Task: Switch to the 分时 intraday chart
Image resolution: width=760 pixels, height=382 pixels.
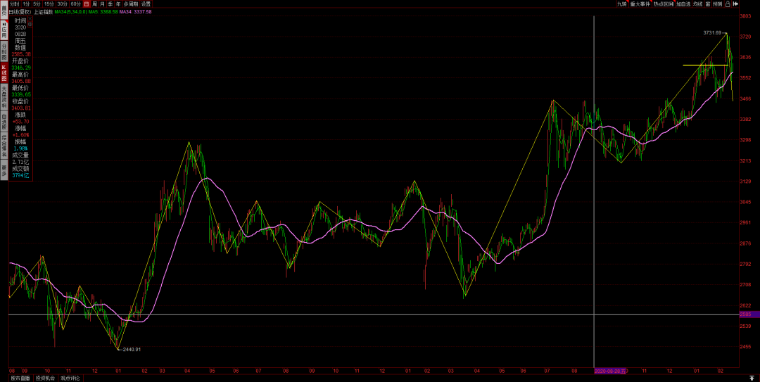Action: [x=15, y=4]
